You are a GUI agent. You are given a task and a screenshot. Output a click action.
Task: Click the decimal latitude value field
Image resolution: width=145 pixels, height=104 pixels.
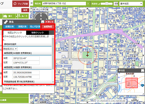click(x=26, y=73)
